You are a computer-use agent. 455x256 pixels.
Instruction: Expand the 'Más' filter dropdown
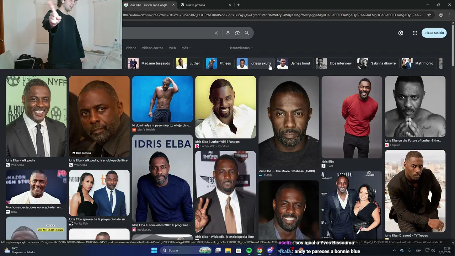186,48
